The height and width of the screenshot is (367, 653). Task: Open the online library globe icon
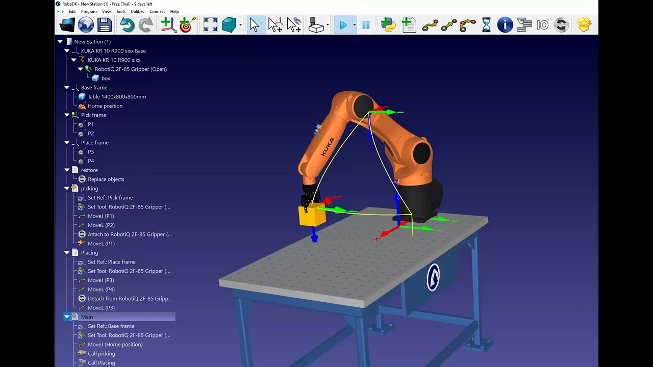(86, 24)
